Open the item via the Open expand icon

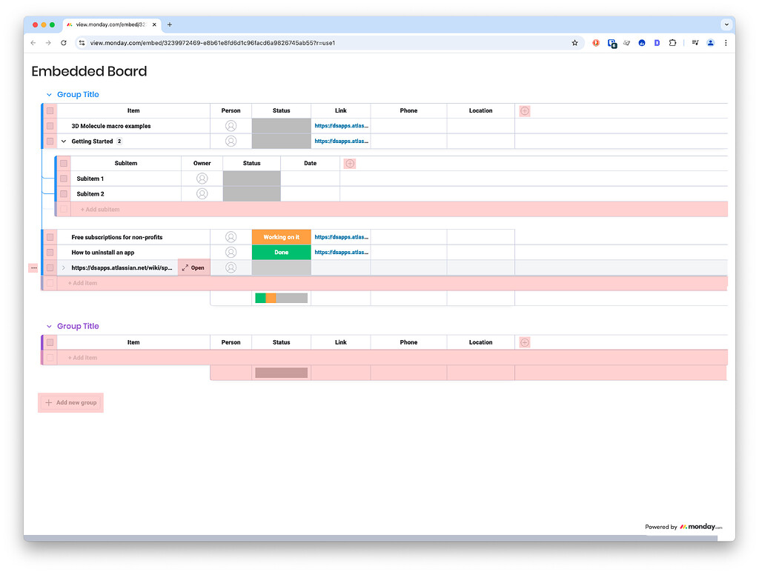193,267
